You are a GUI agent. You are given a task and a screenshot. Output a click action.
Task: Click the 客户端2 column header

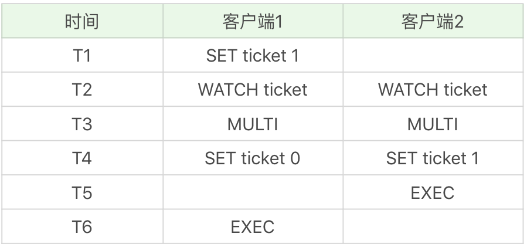coord(433,22)
